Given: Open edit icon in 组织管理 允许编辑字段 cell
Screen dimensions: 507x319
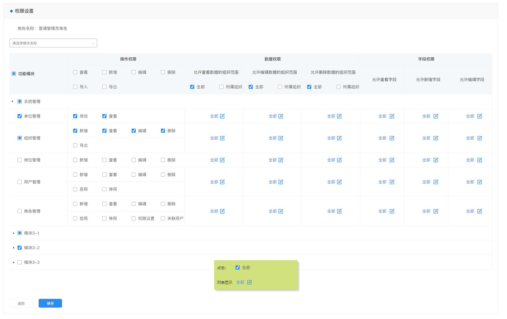Looking at the screenshot, I should pyautogui.click(x=480, y=138).
